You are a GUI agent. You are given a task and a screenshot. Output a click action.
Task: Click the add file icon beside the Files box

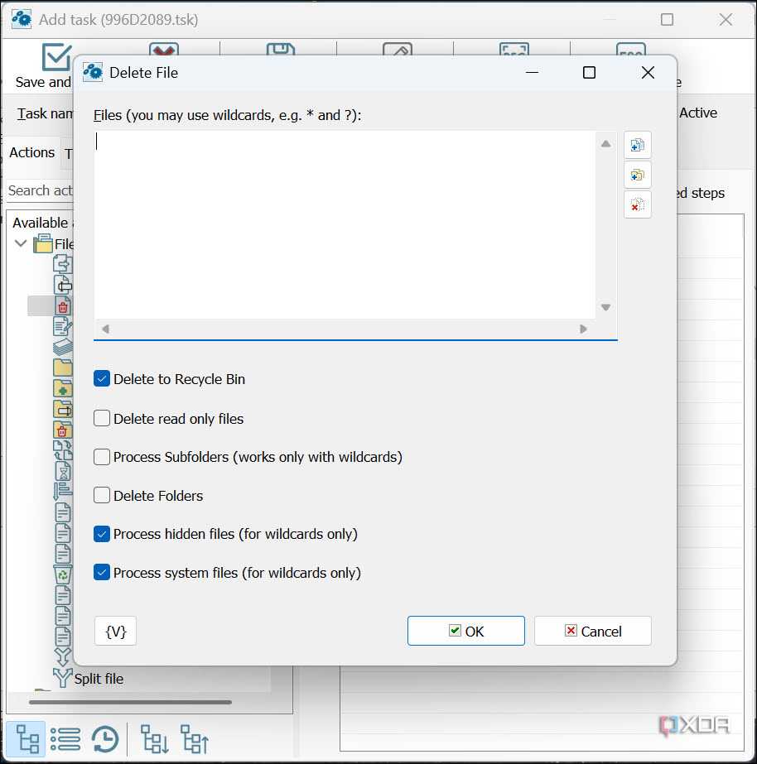[637, 145]
